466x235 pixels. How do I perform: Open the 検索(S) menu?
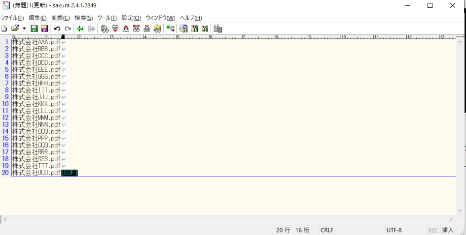(x=83, y=18)
